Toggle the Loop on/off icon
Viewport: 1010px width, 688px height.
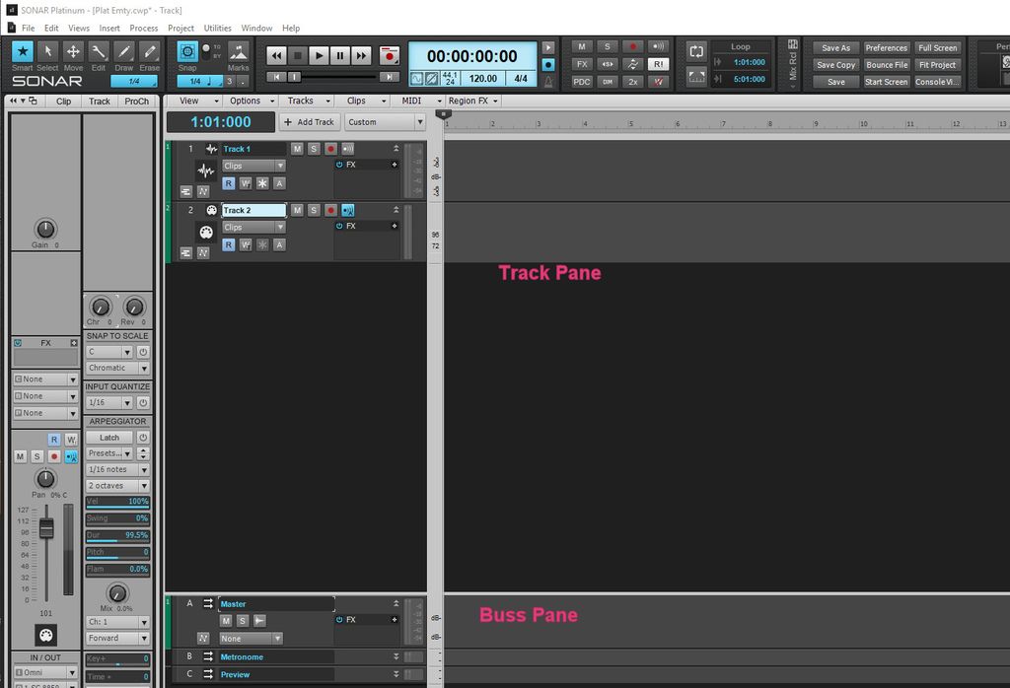click(x=696, y=52)
